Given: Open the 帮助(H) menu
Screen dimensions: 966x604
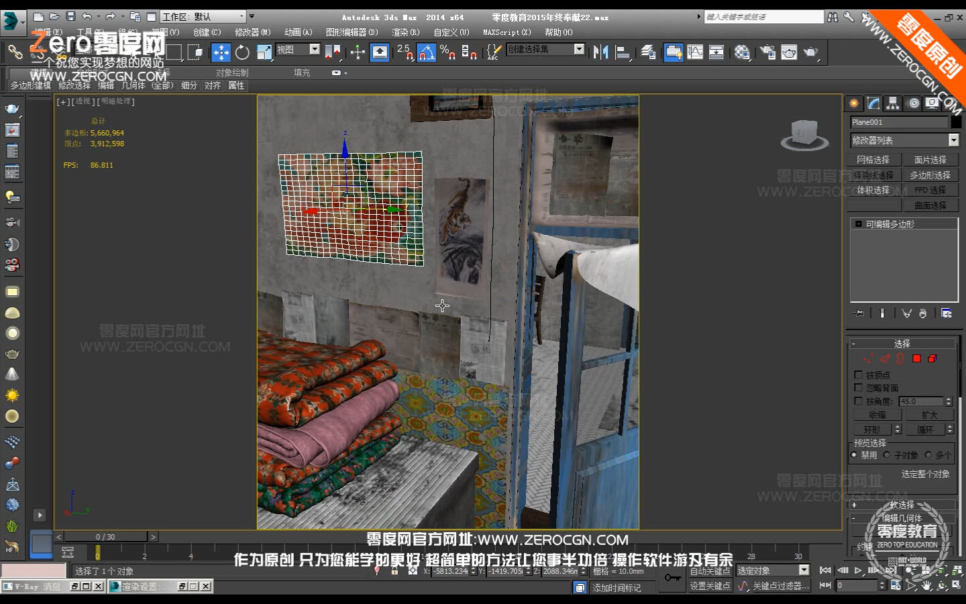Looking at the screenshot, I should pyautogui.click(x=559, y=32).
